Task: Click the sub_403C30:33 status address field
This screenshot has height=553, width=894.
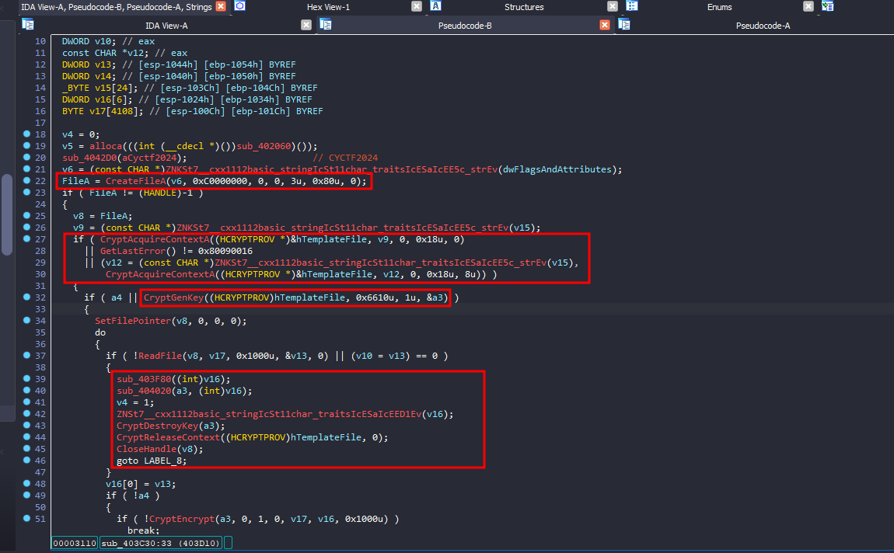Action: click(161, 542)
